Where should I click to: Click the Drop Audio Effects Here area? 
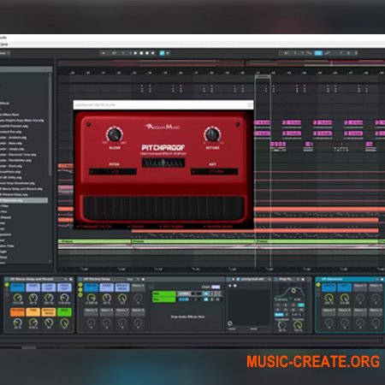(187, 317)
